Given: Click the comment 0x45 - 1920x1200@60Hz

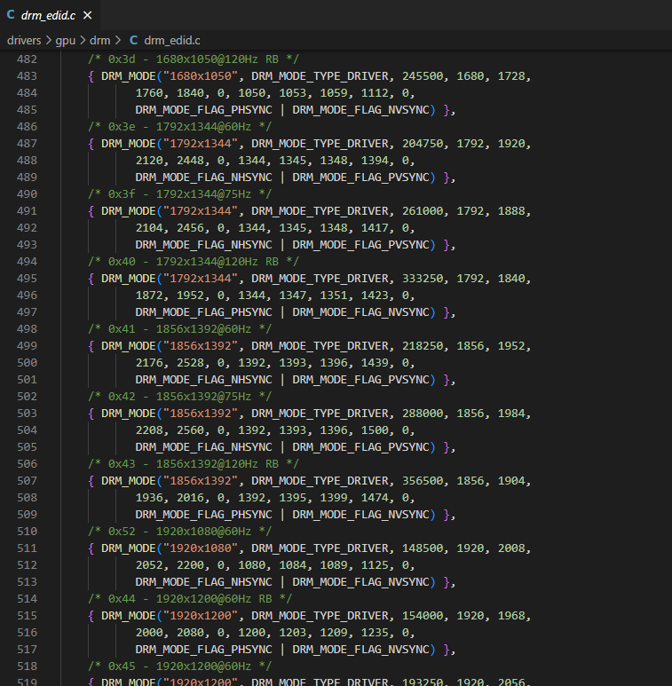Looking at the screenshot, I should point(180,666).
